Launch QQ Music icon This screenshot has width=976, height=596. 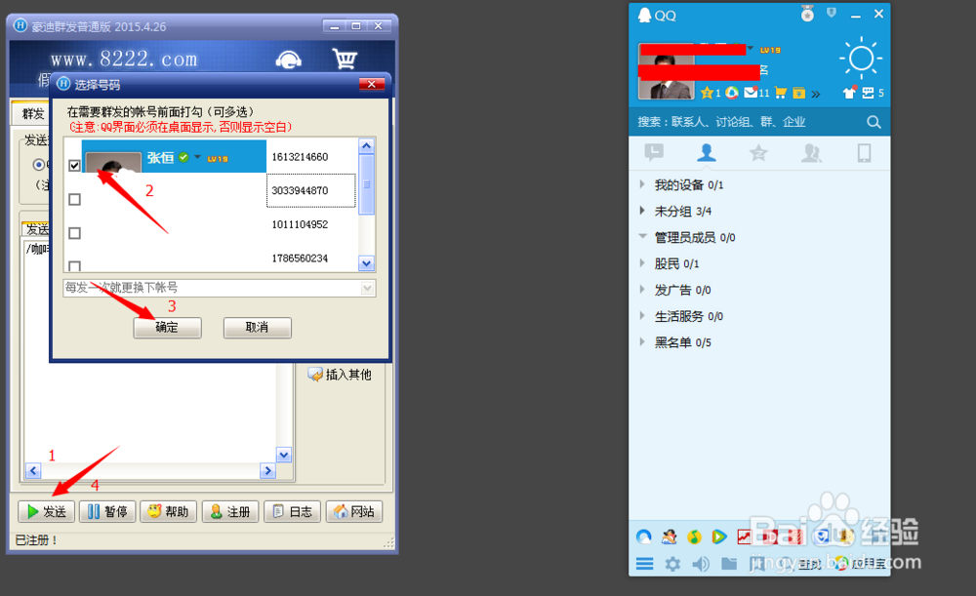tap(694, 536)
